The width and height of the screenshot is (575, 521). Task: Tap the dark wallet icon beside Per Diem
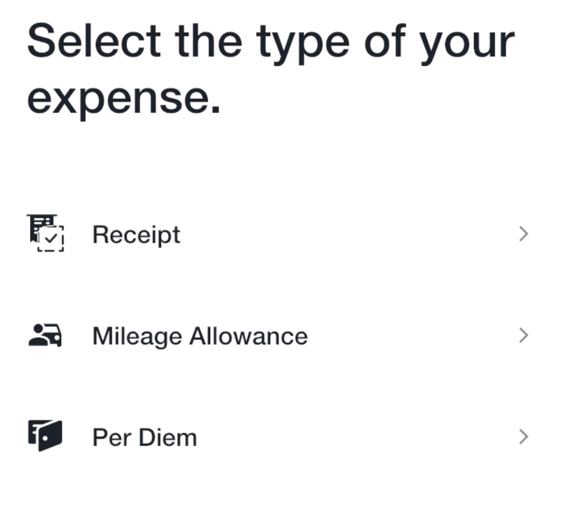tap(45, 436)
